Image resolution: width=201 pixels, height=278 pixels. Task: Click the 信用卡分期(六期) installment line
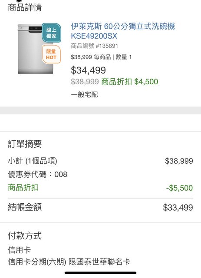[x=69, y=262]
